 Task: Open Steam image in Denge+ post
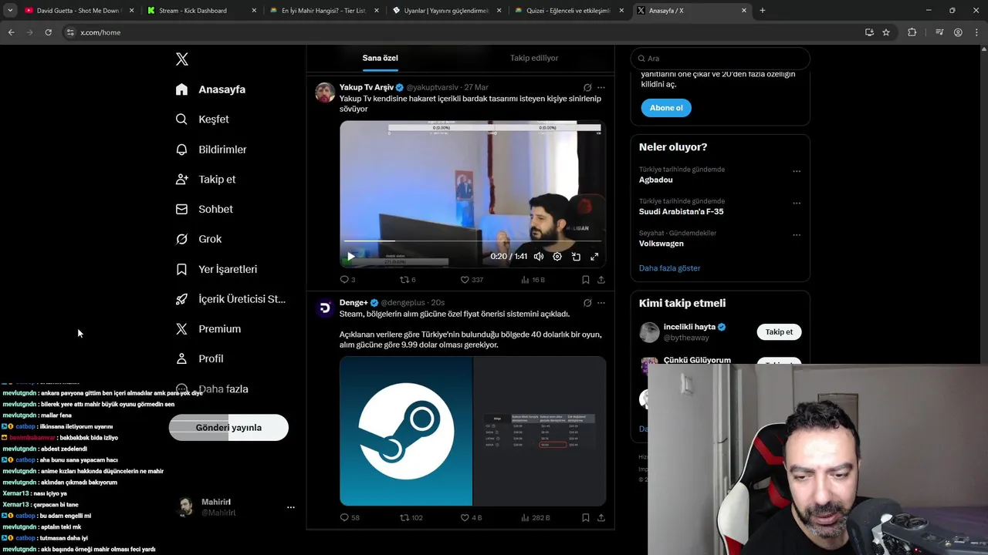point(406,431)
